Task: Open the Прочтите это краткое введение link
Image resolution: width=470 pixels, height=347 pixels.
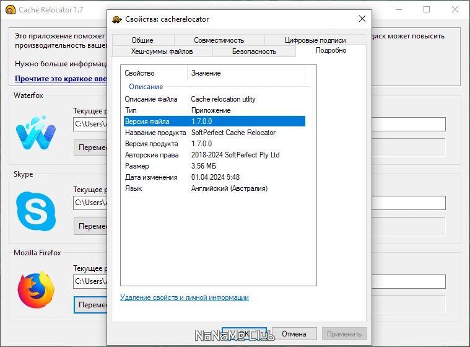Action: pyautogui.click(x=61, y=79)
